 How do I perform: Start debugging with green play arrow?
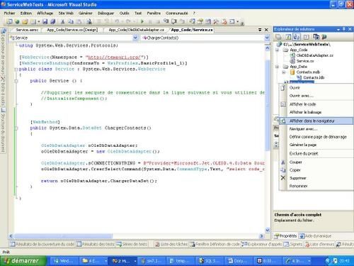142,22
